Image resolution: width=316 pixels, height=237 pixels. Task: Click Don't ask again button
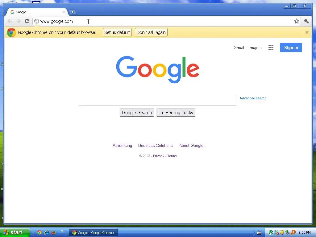(151, 32)
